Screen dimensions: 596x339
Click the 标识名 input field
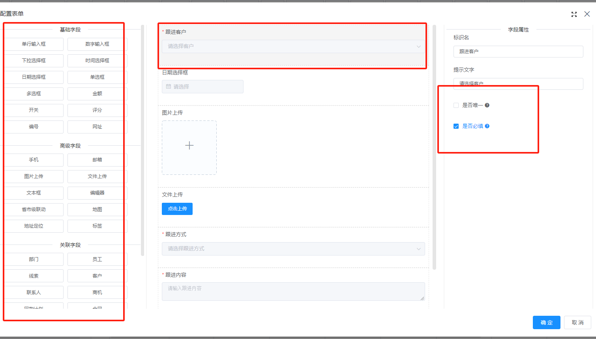[x=518, y=52]
